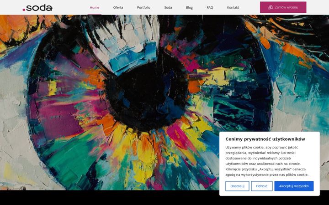329x205 pixels.
Task: Select the Soda menu item
Action: tap(168, 7)
